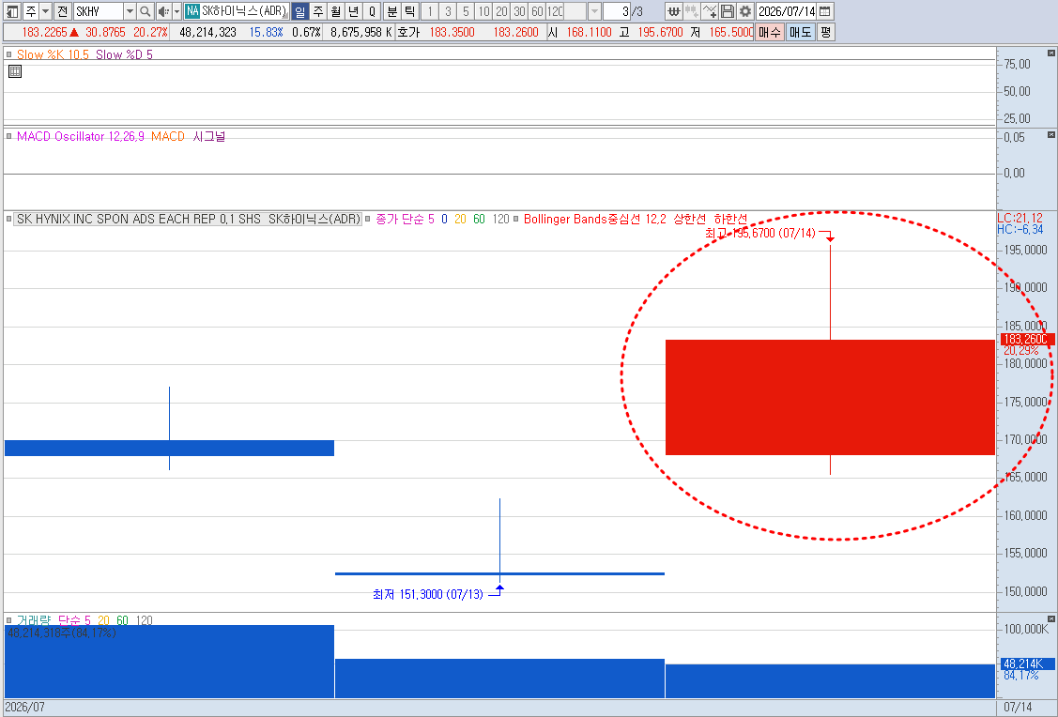Click the NA market badge
The height and width of the screenshot is (717, 1058).
(192, 11)
